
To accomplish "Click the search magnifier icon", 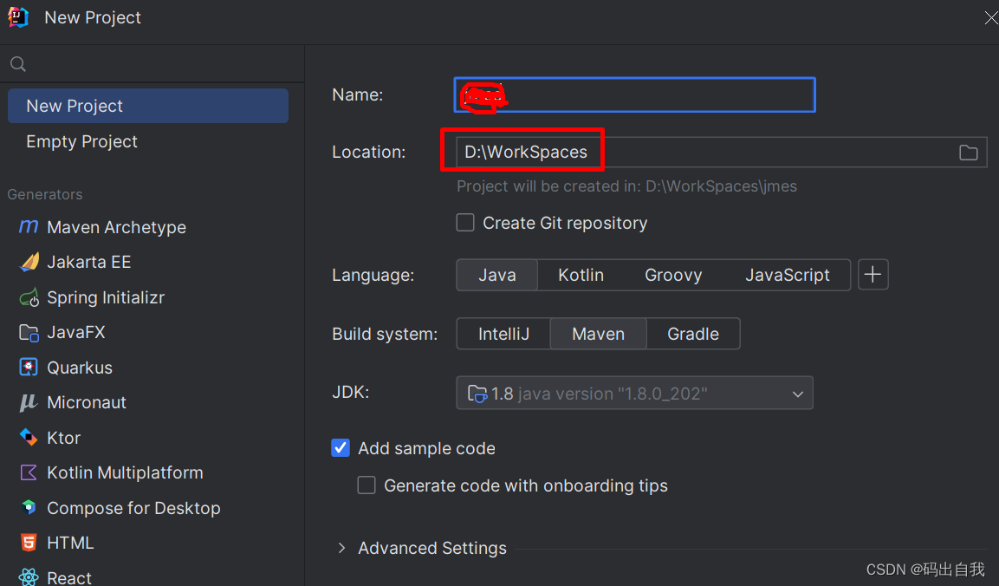I will (x=18, y=64).
